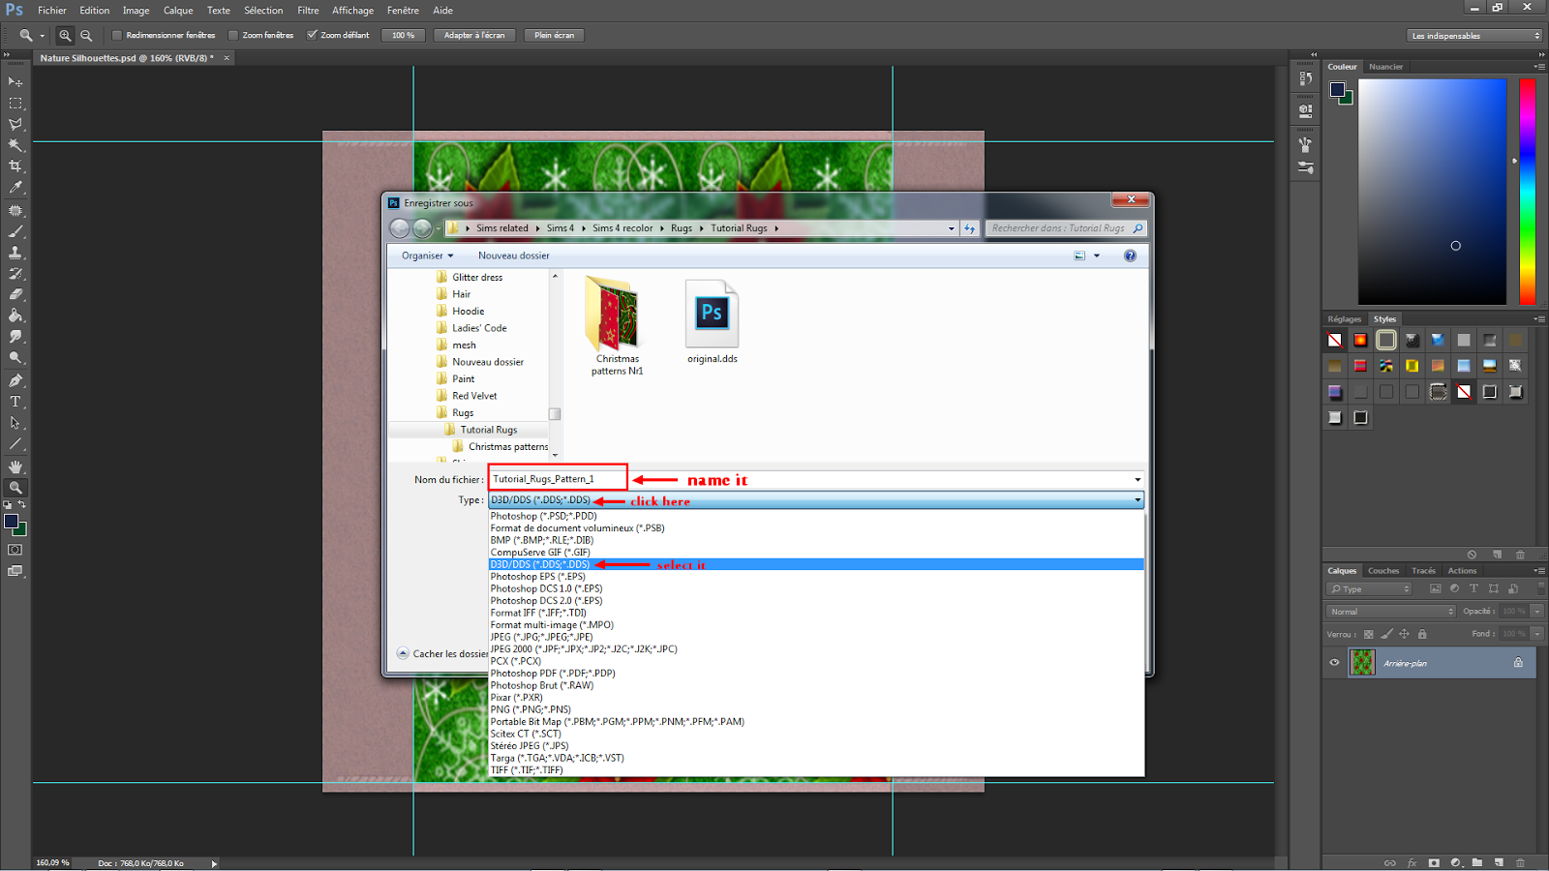Viewport: 1549px width, 871px height.
Task: Open the Fond slider dropdown
Action: pos(1537,634)
